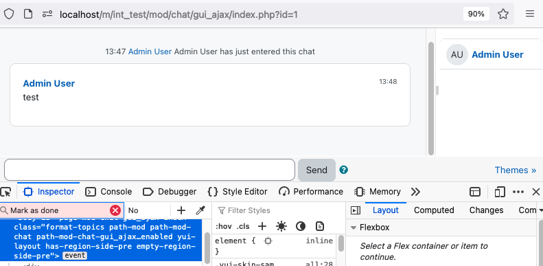Bookmark this page with the star icon
Image resolution: width=543 pixels, height=266 pixels.
[x=502, y=14]
